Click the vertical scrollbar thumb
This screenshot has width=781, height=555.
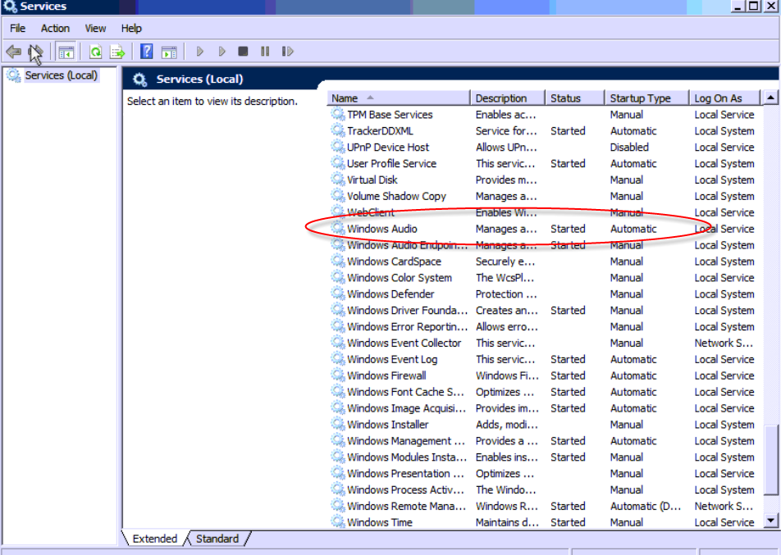(771, 458)
